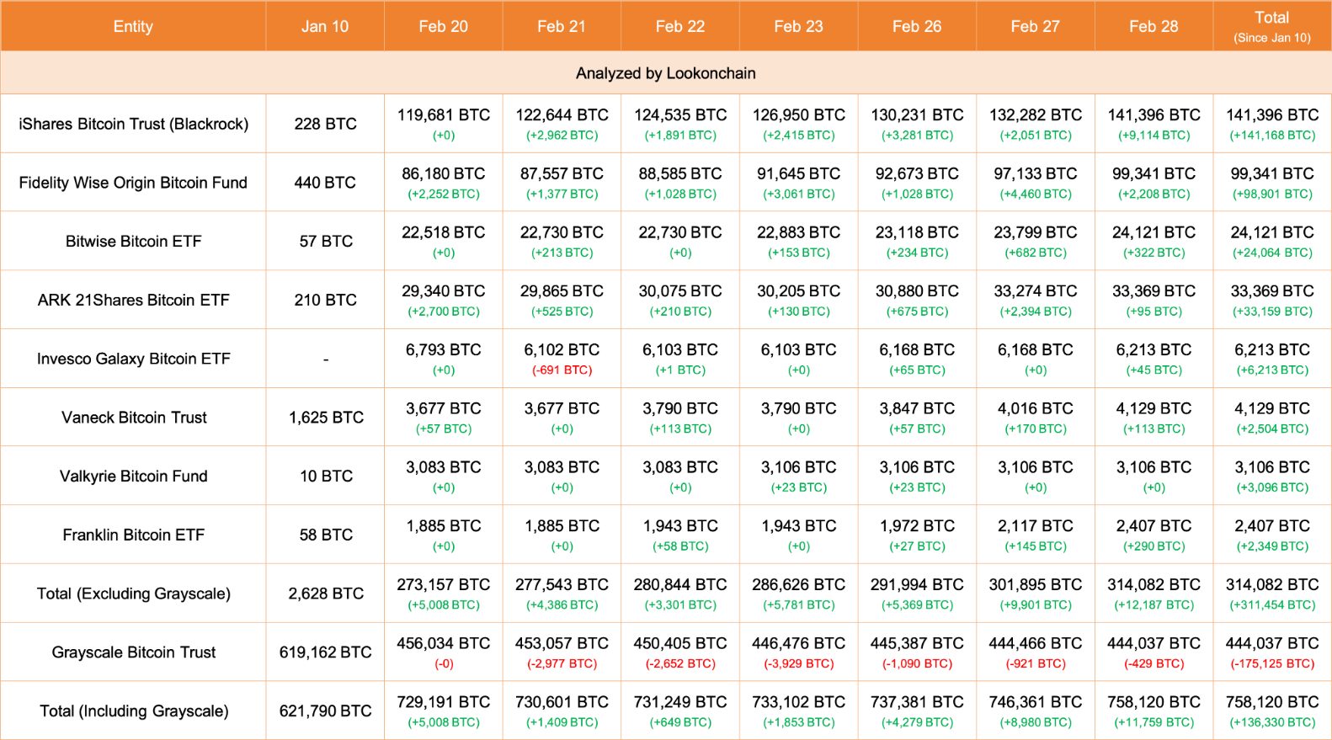Click the 10 BTC Valkyrie Jan 10 cell
This screenshot has height=740, width=1332.
click(325, 476)
